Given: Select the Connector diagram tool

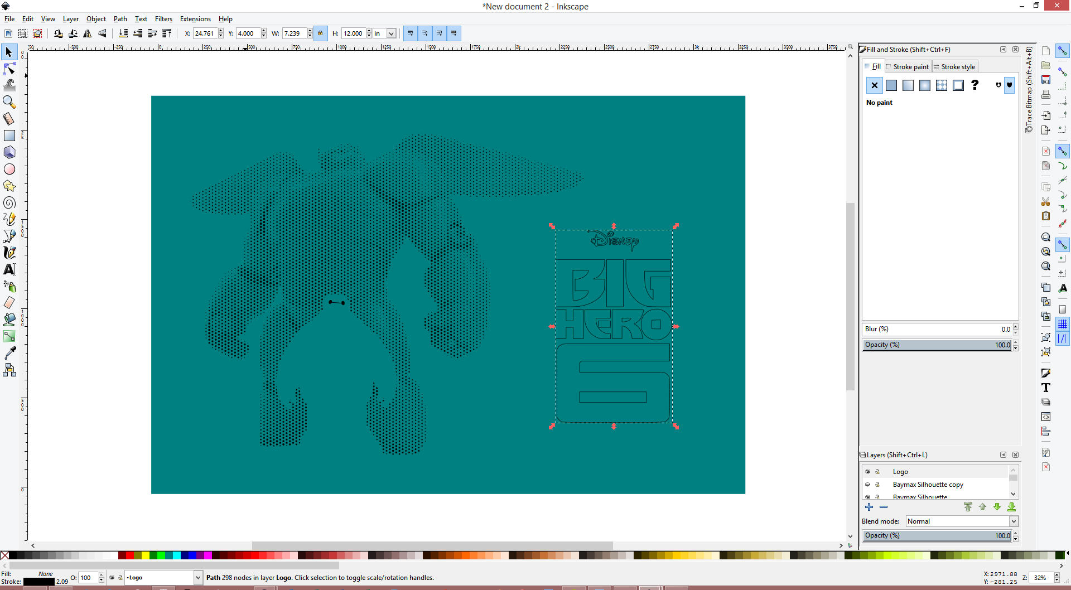Looking at the screenshot, I should coord(9,370).
